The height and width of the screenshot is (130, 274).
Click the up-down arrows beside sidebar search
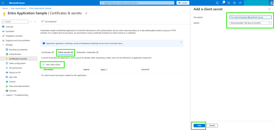31,21
